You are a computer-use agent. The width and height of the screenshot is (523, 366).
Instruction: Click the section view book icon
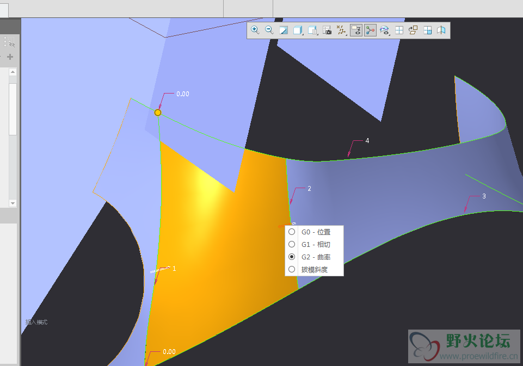point(441,30)
